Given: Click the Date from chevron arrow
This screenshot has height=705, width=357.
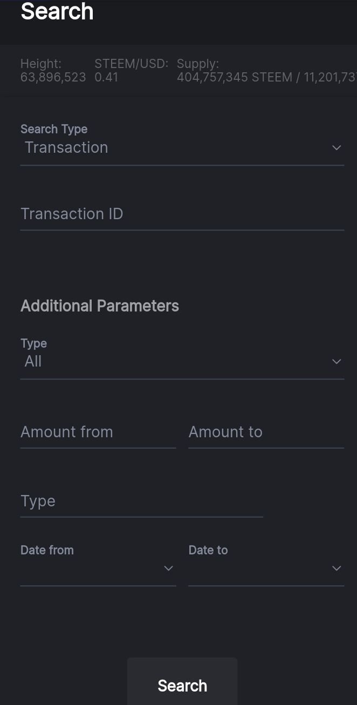Looking at the screenshot, I should pyautogui.click(x=168, y=568).
